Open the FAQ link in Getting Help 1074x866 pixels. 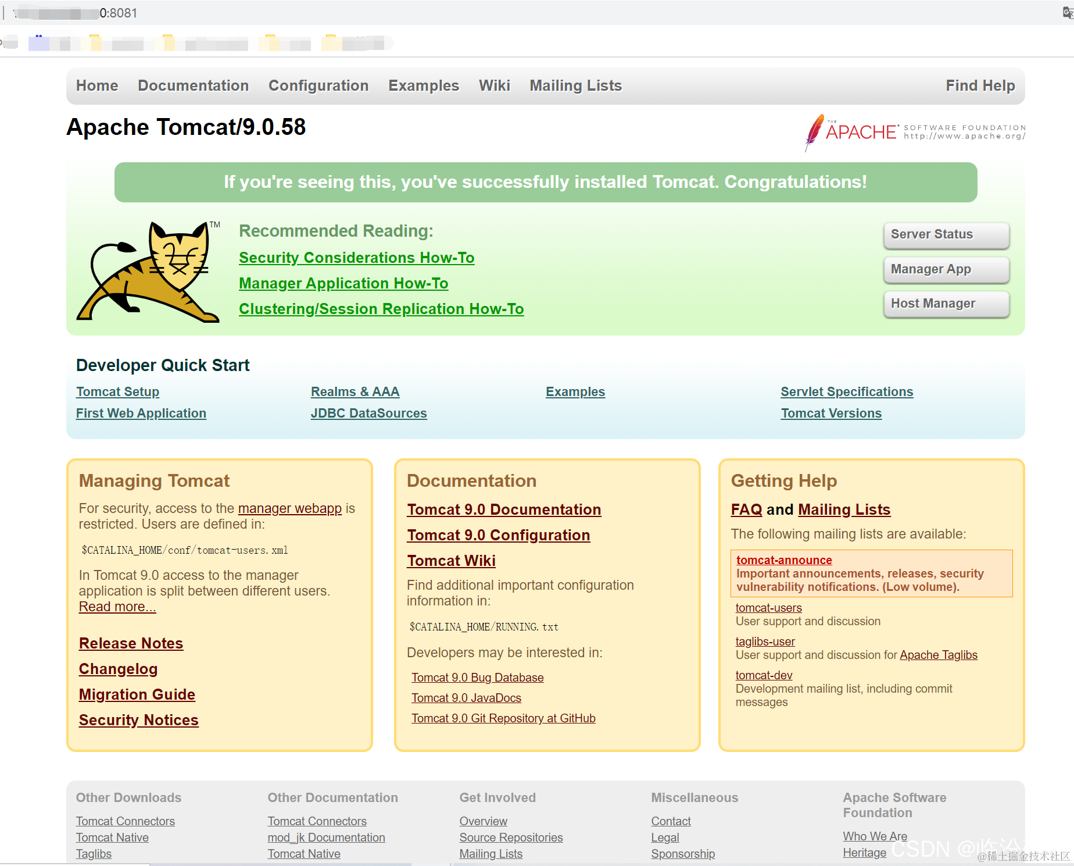click(746, 509)
